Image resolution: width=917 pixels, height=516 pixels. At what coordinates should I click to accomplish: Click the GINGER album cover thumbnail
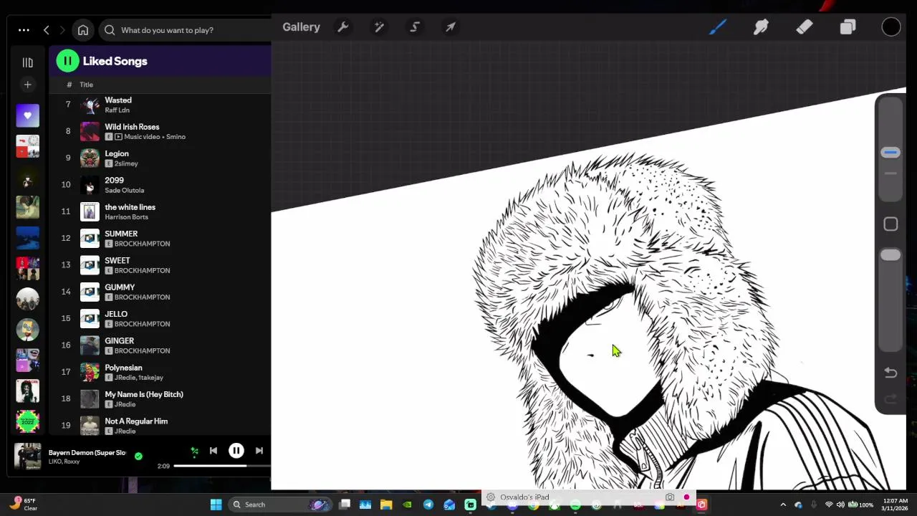point(90,345)
